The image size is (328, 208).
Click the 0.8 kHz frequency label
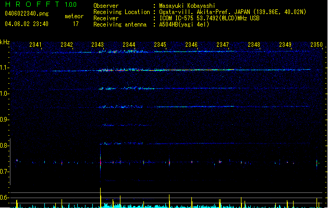pos(4,146)
